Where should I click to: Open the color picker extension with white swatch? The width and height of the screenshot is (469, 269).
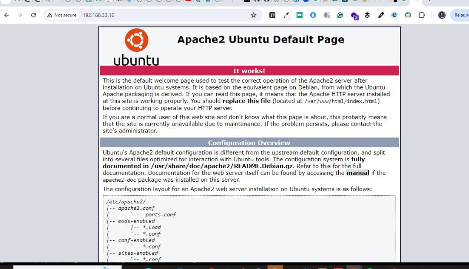coord(286,15)
